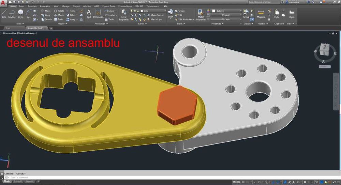Open the linetype ByLayer dropdown
Image resolution: width=341 pixels, height=185 pixels.
pyautogui.click(x=226, y=19)
